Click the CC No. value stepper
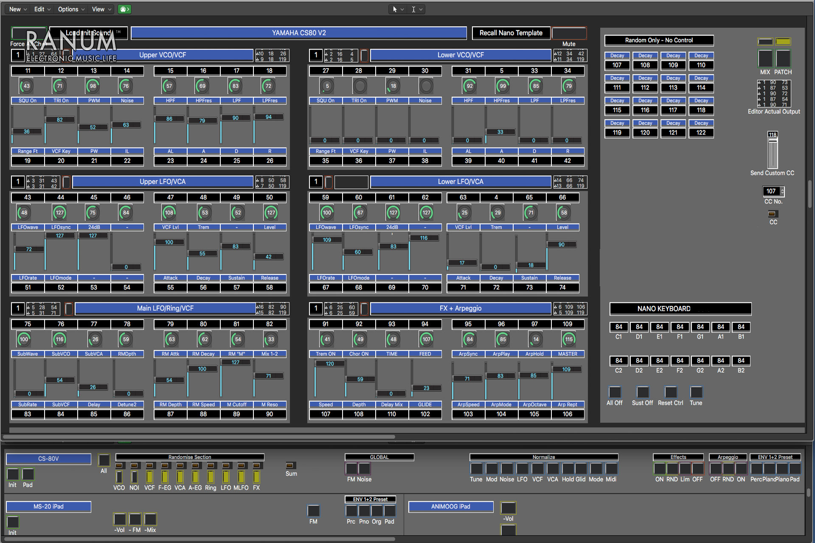Screen dimensions: 815x543 (773, 191)
